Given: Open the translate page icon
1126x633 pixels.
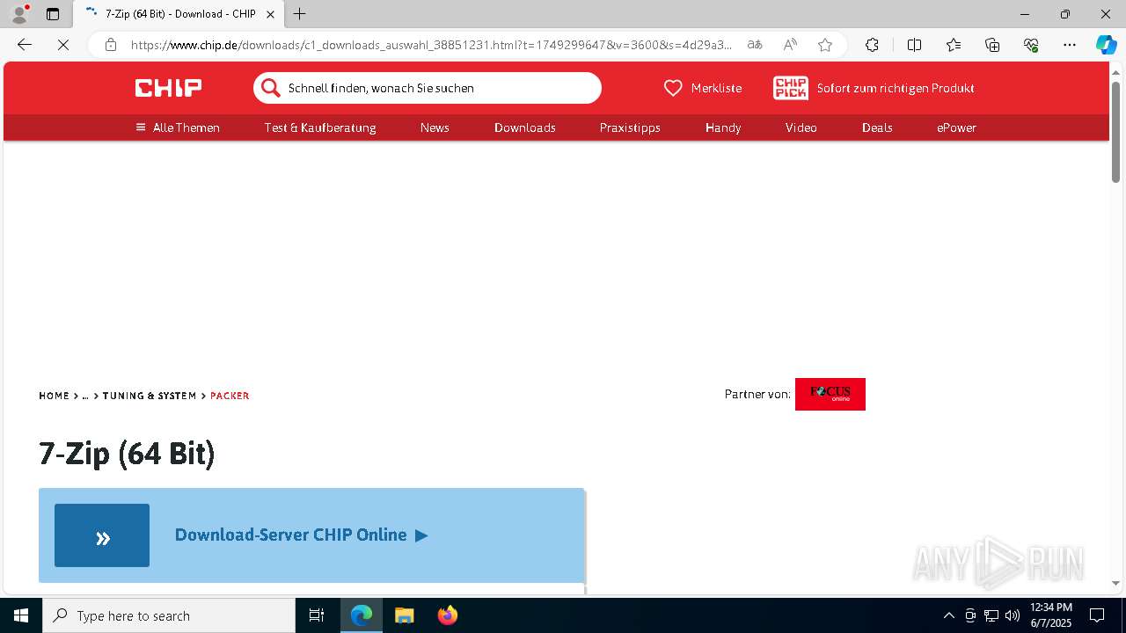Looking at the screenshot, I should [755, 45].
